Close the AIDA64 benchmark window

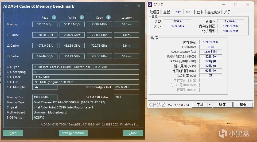pos(139,6)
